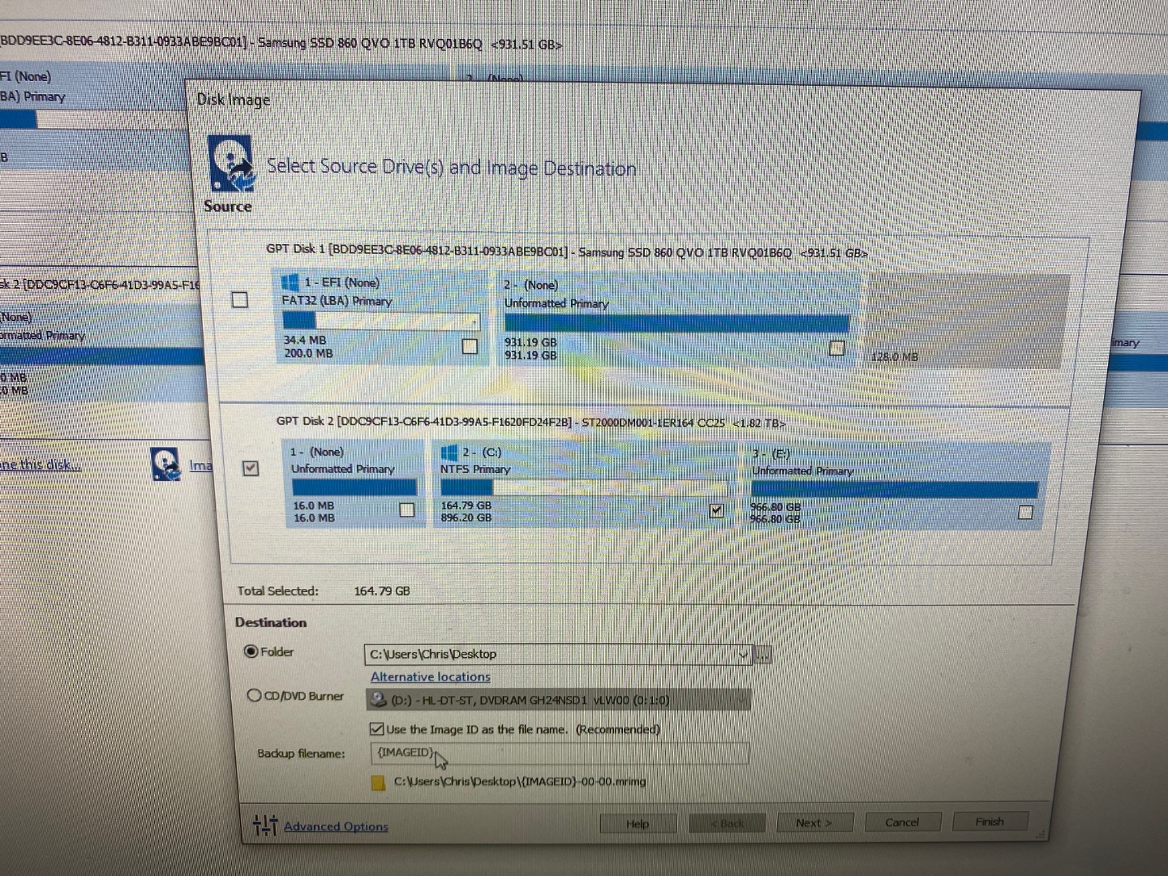Tick the 931.19 GB unformatted partition checkbox
Screen dimensions: 1168x876
[x=836, y=348]
